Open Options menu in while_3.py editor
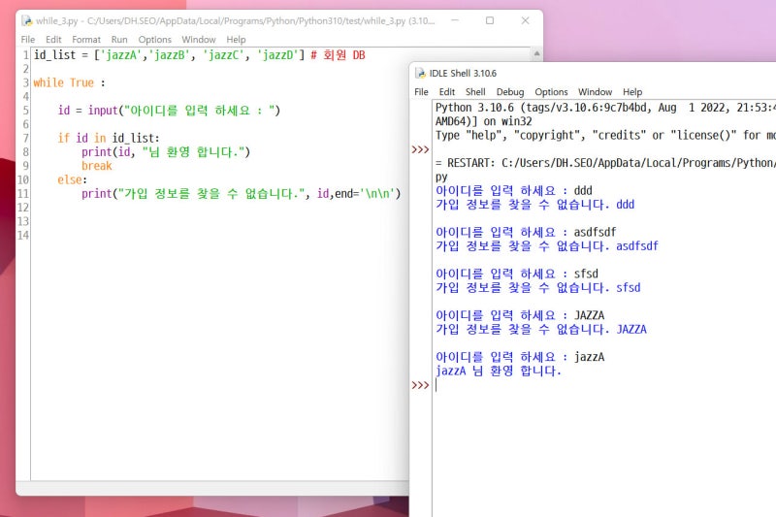Screen dimensions: 776x517 pos(154,40)
